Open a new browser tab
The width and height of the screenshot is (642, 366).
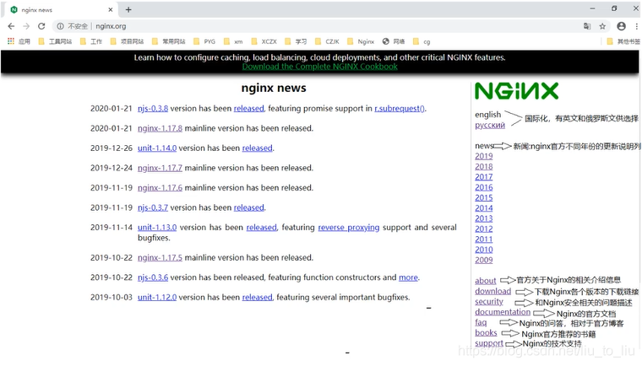128,9
